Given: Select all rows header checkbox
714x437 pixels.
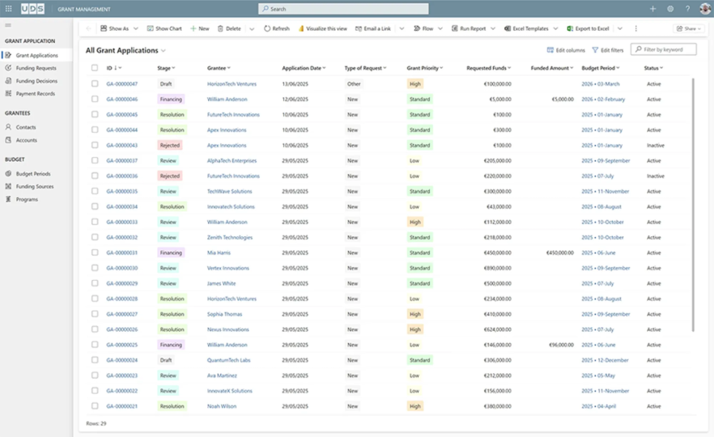Looking at the screenshot, I should [x=94, y=68].
